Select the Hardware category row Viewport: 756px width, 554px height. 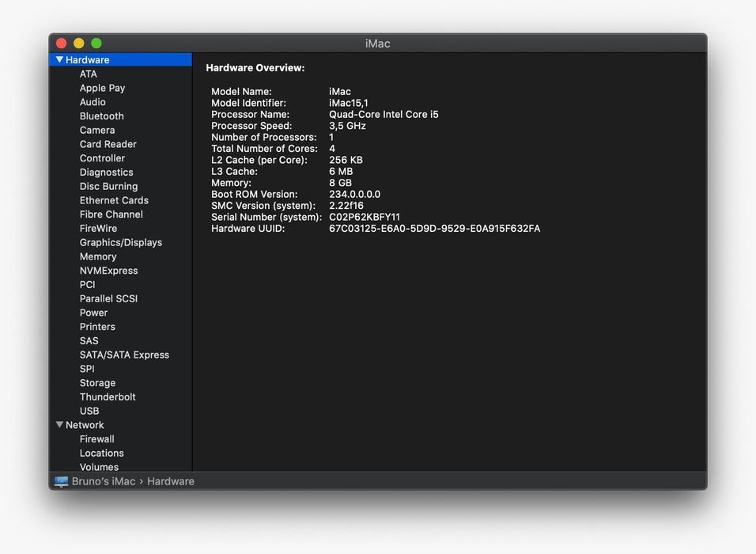pos(120,60)
